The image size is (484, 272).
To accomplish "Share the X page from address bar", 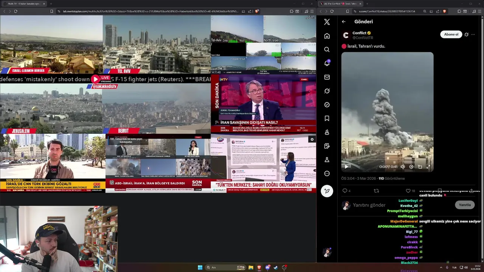I will tap(437, 11).
